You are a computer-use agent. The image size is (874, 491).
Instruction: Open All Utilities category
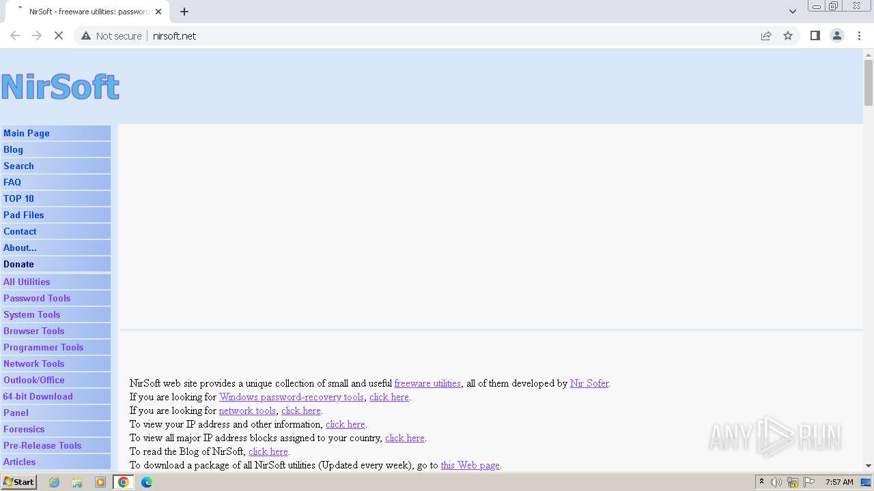coord(55,282)
